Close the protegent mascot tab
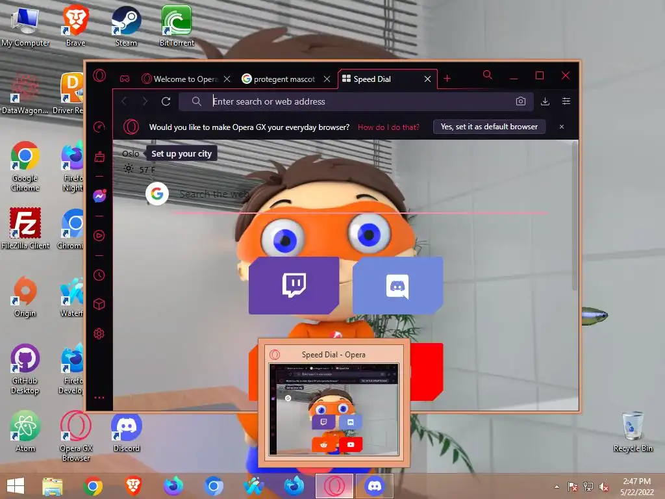Viewport: 665px width, 499px height. click(x=327, y=79)
